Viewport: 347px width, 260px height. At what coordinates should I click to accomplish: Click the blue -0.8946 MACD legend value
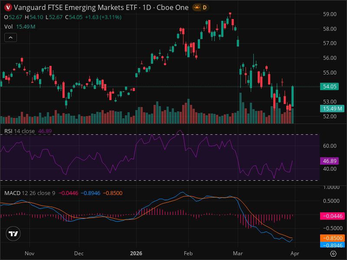point(91,193)
